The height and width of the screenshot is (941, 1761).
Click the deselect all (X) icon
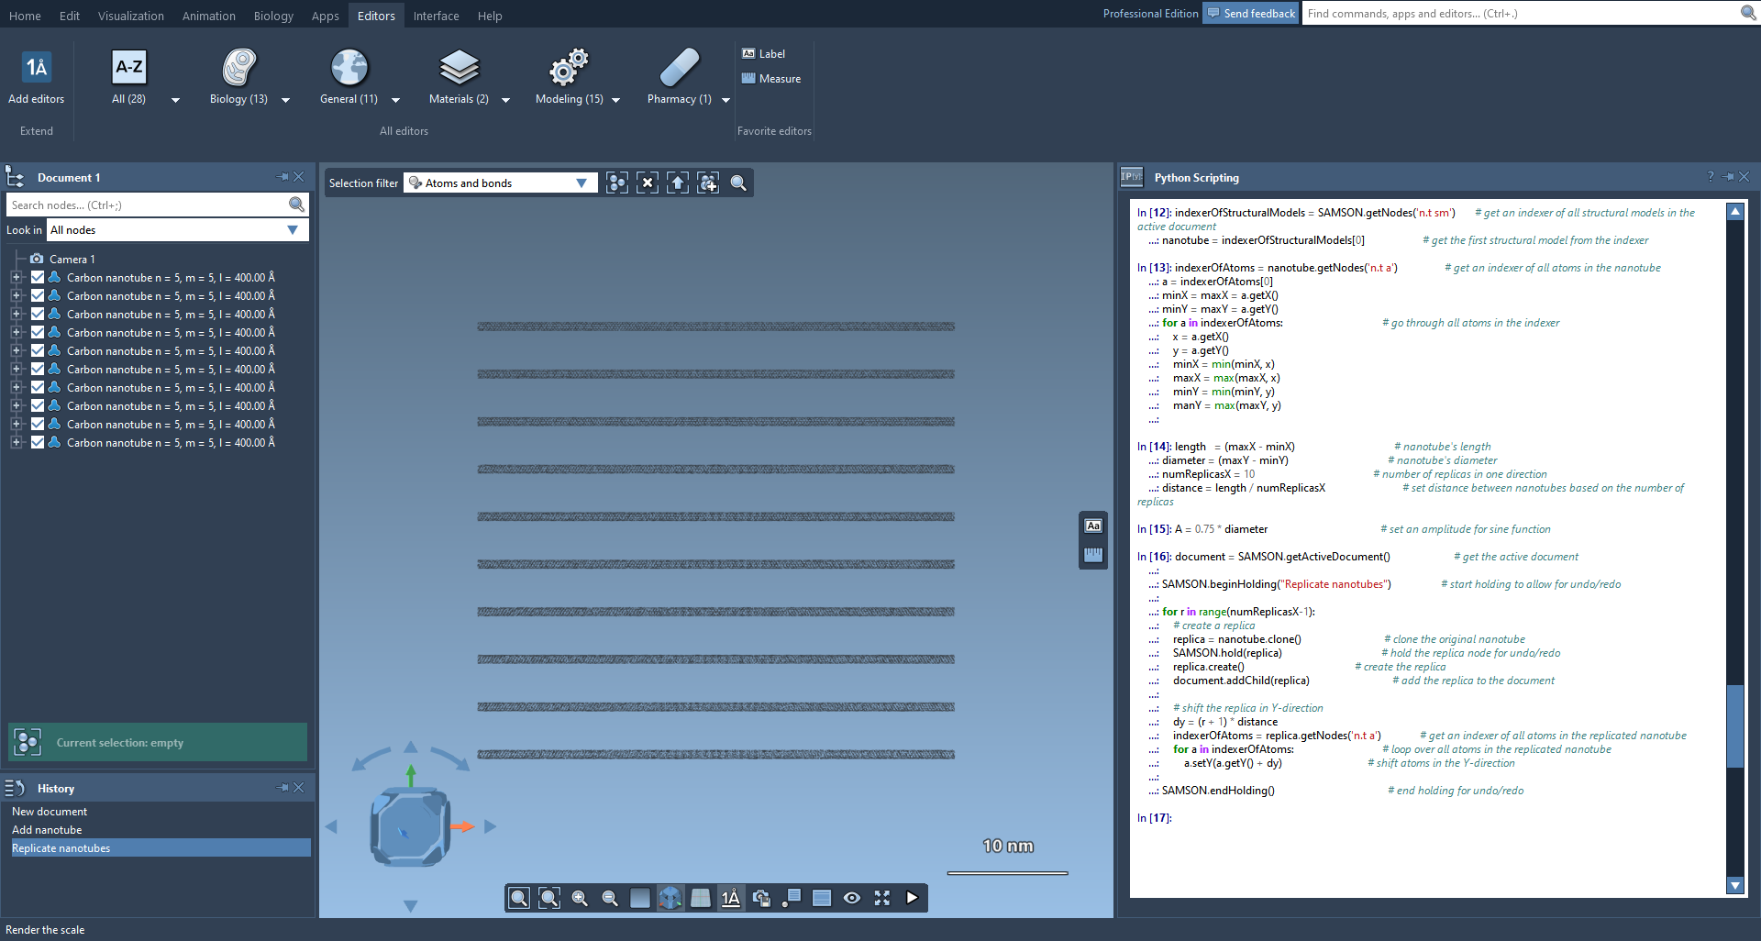click(648, 183)
